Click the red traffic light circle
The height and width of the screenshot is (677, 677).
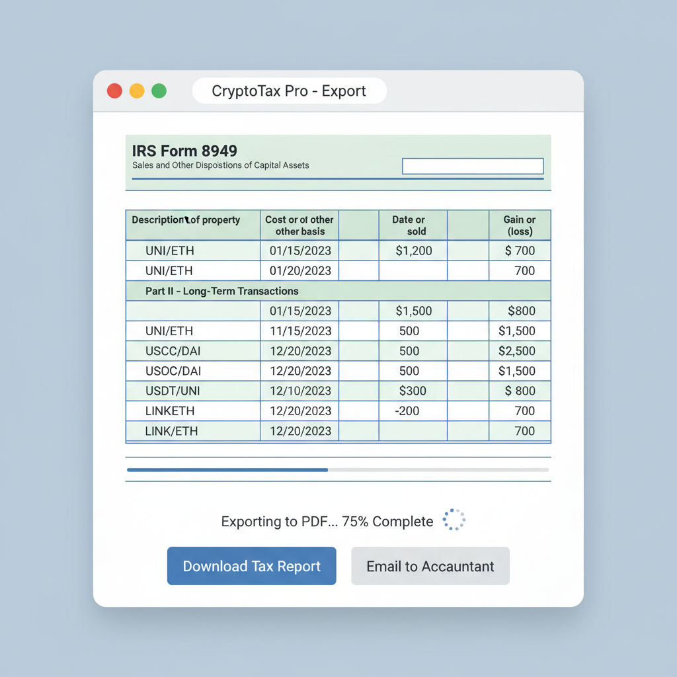click(114, 91)
